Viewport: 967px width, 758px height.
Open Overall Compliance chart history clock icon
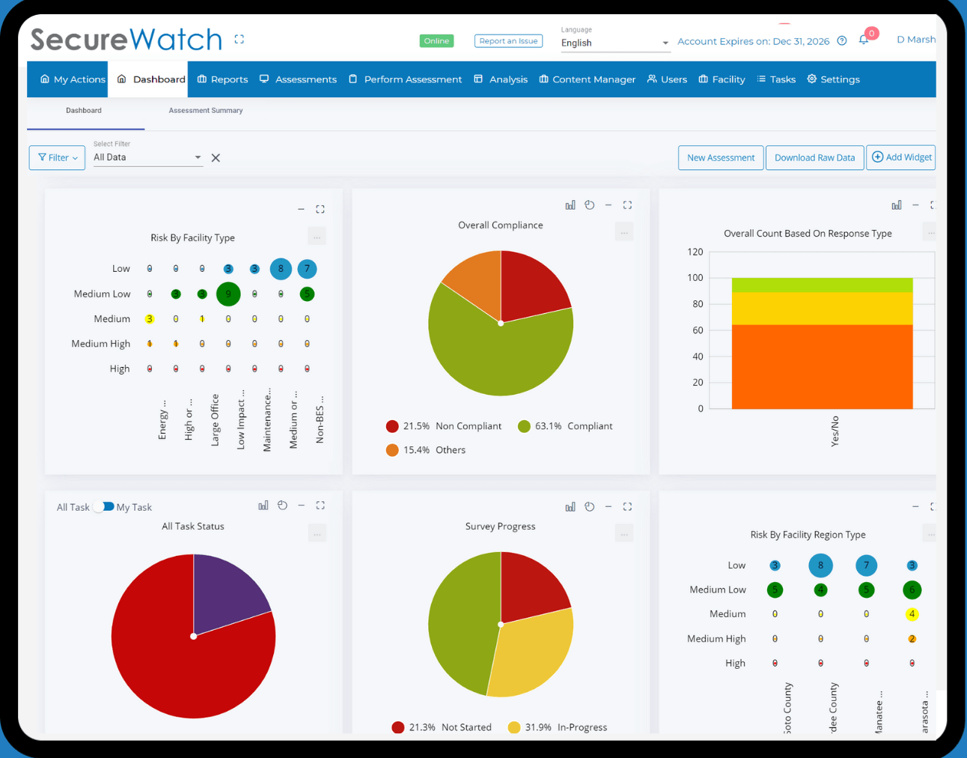(x=589, y=204)
